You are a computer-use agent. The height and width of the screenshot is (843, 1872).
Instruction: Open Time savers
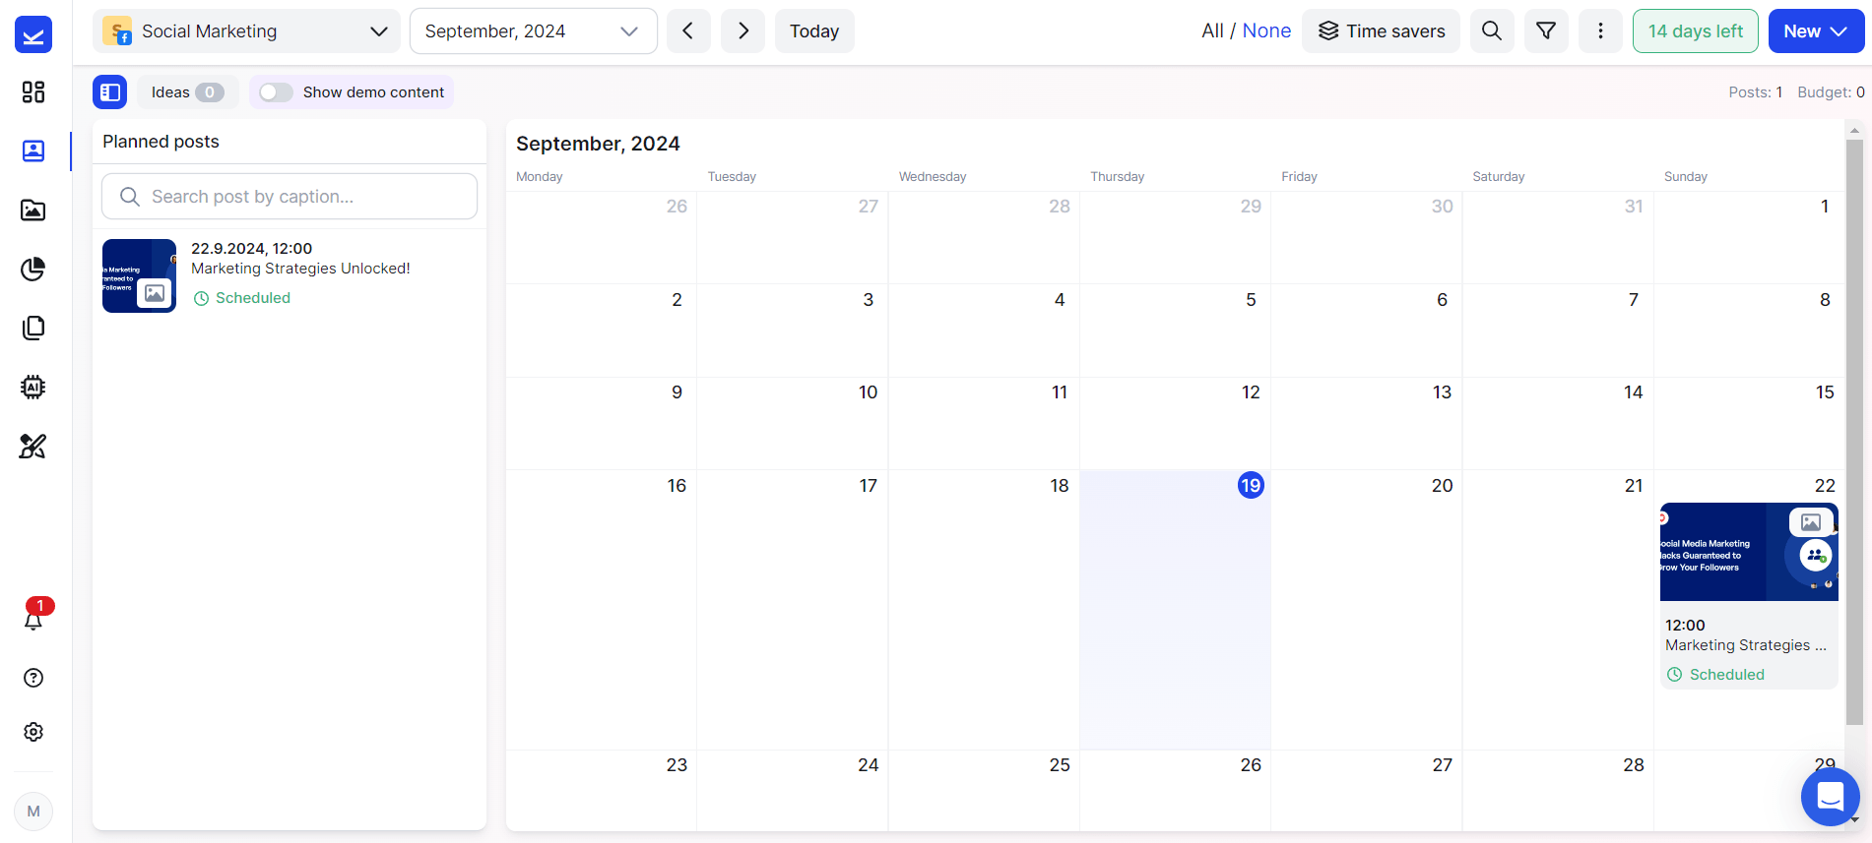pos(1381,31)
